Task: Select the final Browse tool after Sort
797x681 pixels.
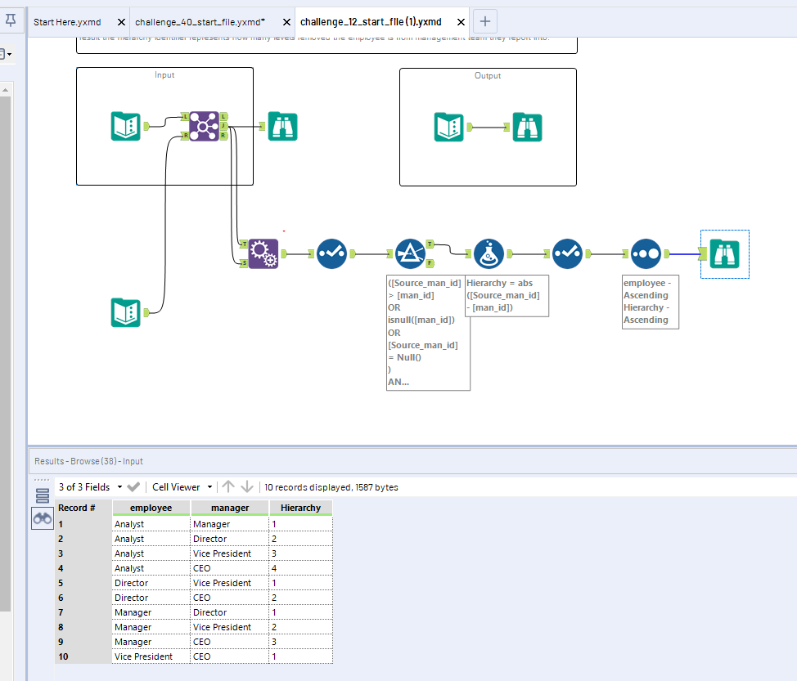Action: (725, 253)
